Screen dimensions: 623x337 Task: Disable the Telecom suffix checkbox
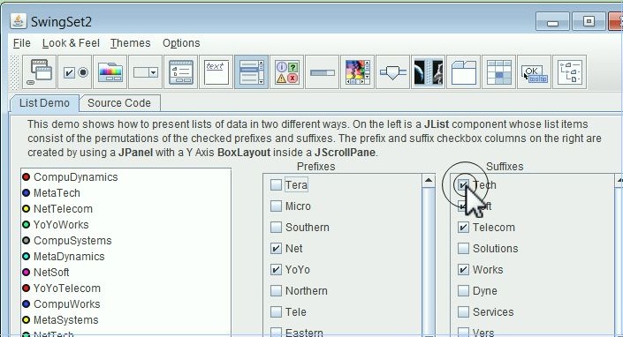pyautogui.click(x=463, y=228)
